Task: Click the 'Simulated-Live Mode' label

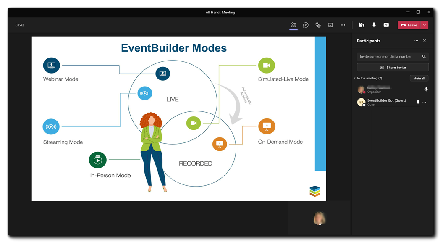Action: tap(283, 79)
